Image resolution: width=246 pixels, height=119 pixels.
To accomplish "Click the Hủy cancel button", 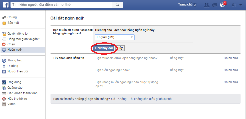I will (120, 48).
